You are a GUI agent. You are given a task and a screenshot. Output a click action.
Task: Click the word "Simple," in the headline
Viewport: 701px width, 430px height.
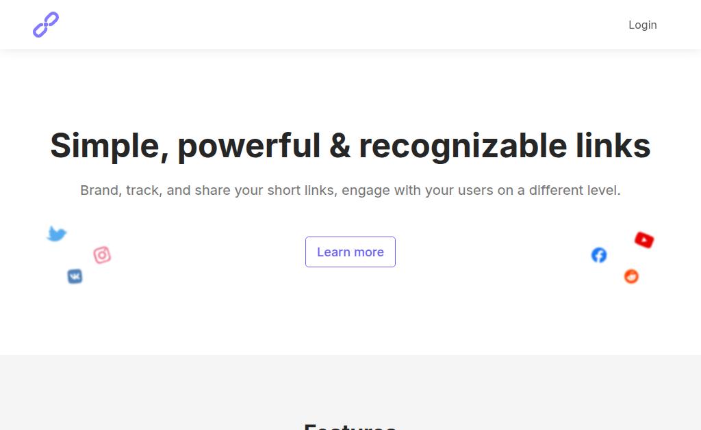pos(109,146)
